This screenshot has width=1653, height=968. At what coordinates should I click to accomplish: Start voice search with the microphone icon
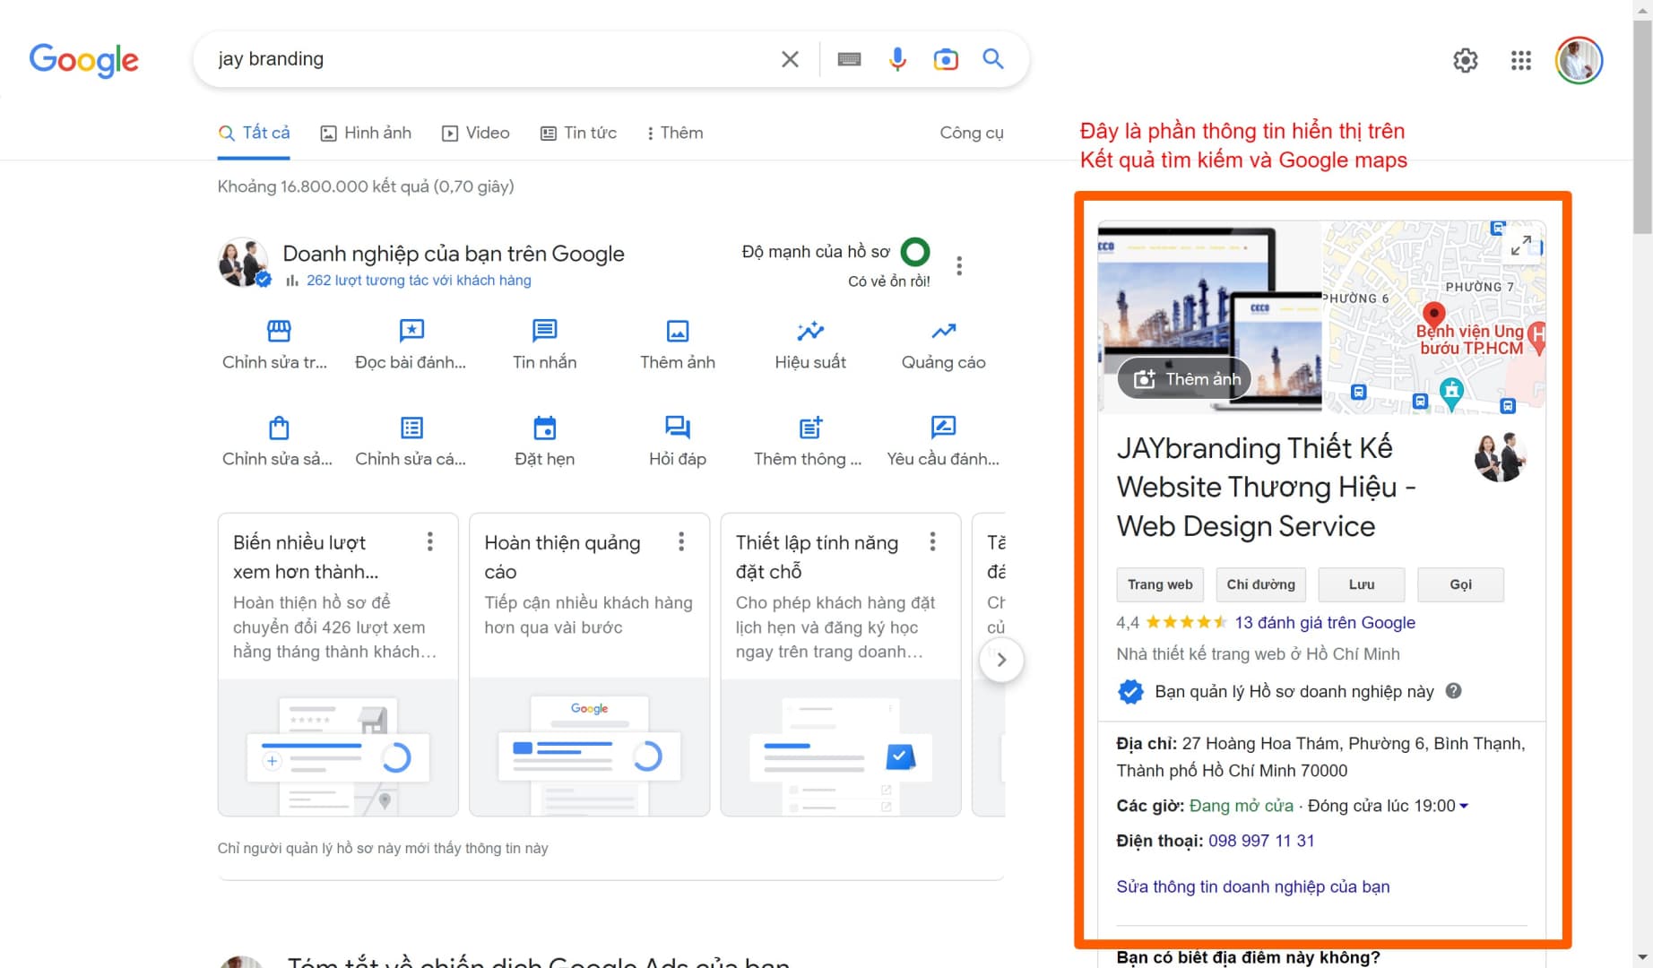[897, 59]
